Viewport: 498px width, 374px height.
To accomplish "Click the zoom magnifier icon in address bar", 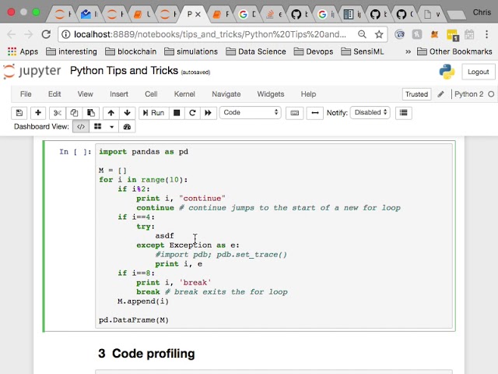I will click(362, 34).
